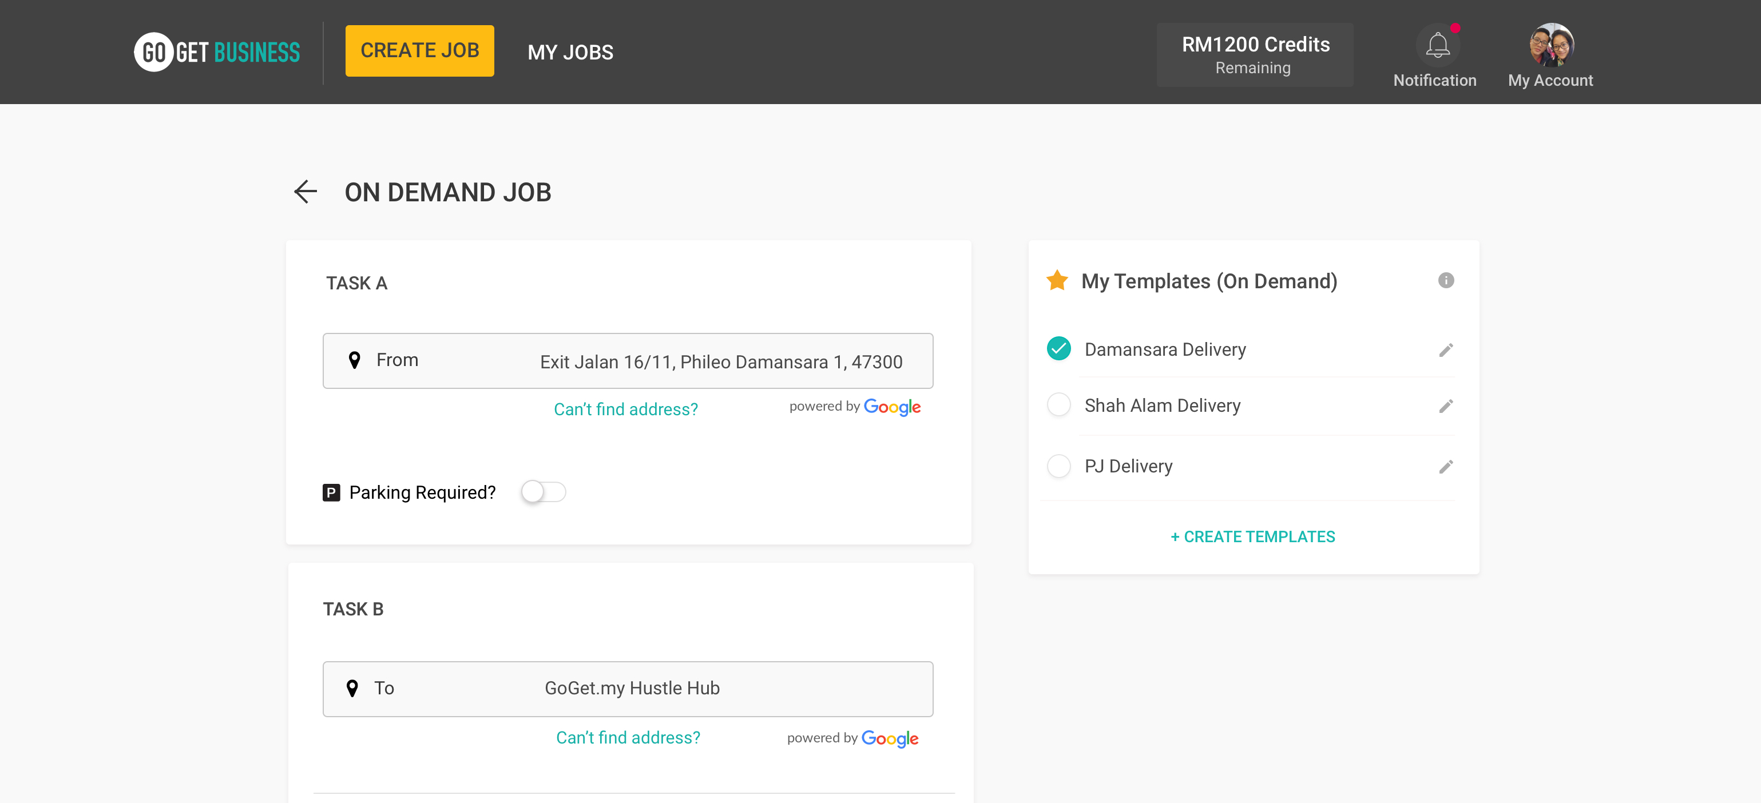
Task: View RM1200 Credits Remaining
Action: [x=1255, y=55]
